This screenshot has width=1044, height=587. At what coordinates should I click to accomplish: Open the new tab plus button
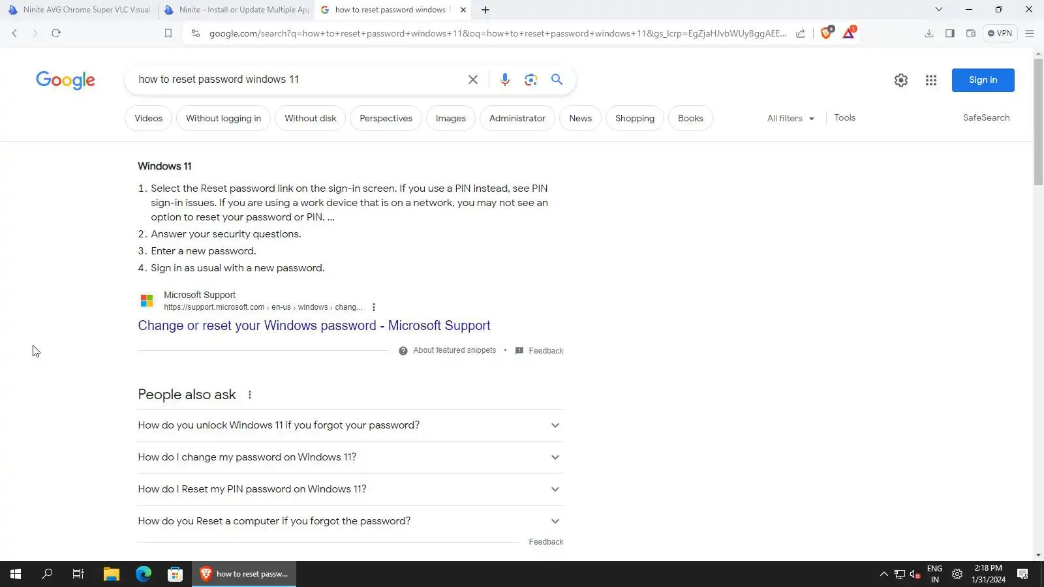pos(485,10)
